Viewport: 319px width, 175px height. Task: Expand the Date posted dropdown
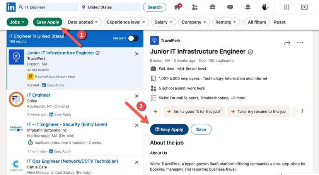(83, 22)
